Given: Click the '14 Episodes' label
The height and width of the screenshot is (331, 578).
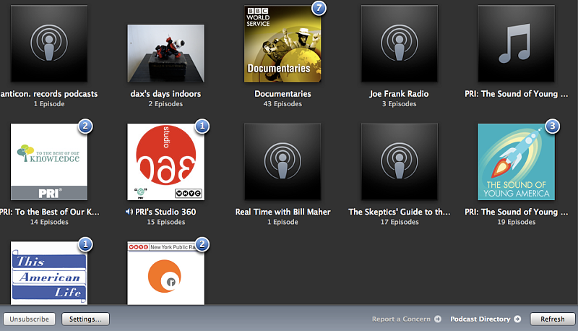Looking at the screenshot, I should click(x=49, y=222).
